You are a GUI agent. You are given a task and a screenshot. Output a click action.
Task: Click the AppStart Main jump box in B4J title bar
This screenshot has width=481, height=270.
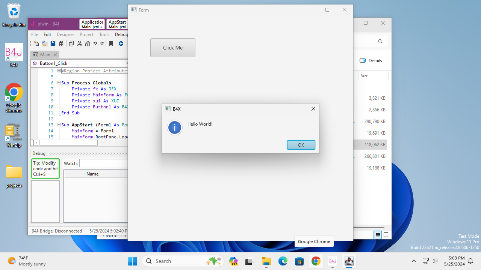click(117, 24)
